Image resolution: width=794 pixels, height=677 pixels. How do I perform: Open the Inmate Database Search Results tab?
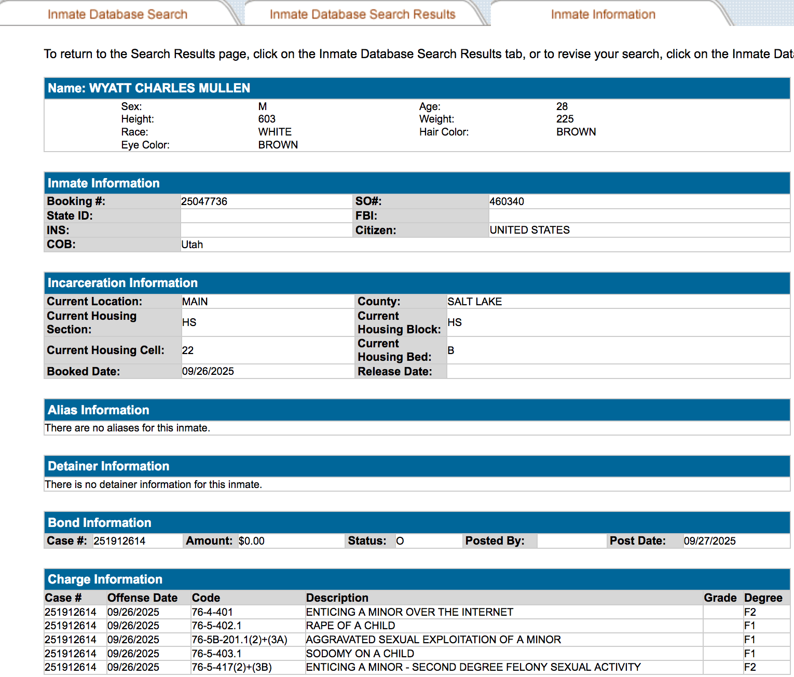point(362,14)
